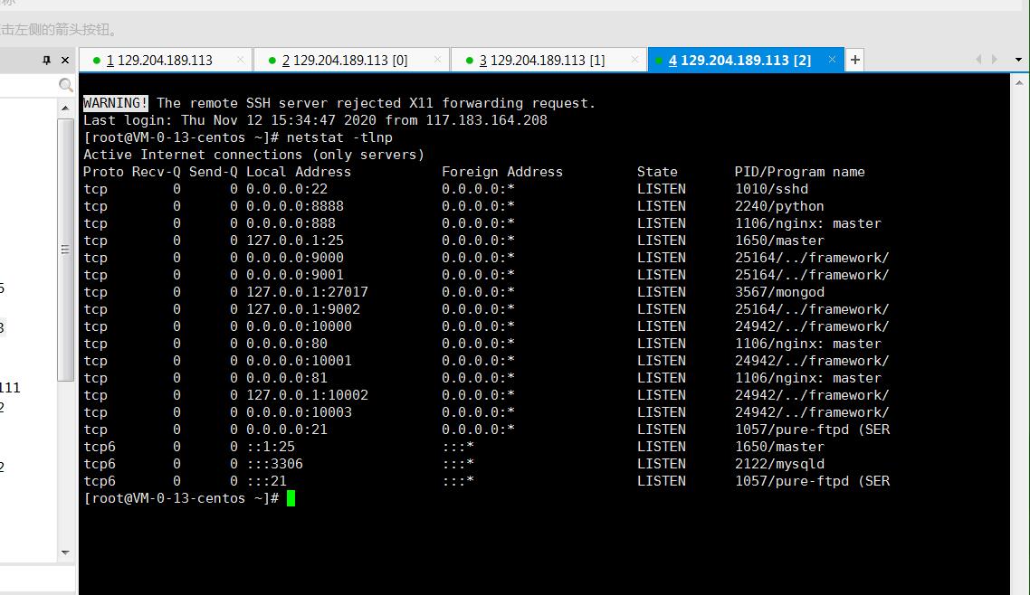
Task: Select tab 4 129.204.189.113 [2]
Action: click(739, 61)
